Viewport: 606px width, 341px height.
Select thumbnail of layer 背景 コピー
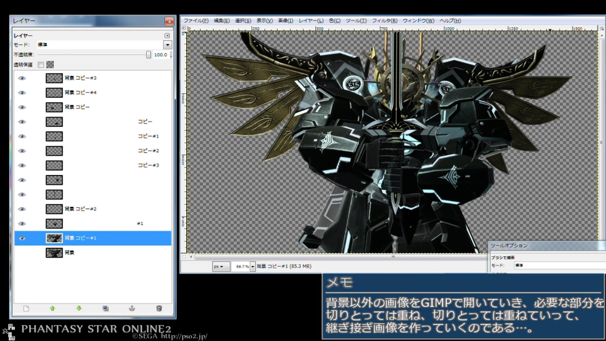pos(54,107)
